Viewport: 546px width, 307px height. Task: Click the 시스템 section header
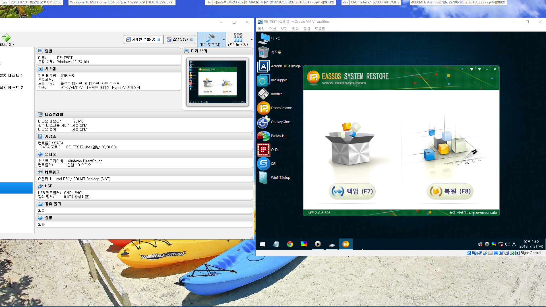(x=108, y=69)
